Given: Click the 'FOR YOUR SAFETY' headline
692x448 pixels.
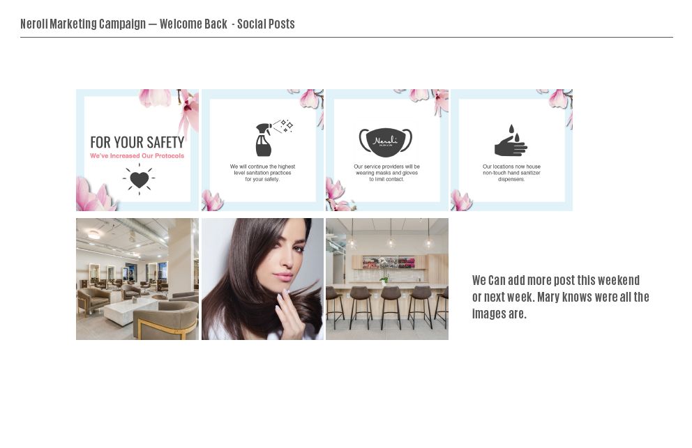Looking at the screenshot, I should pyautogui.click(x=137, y=142).
